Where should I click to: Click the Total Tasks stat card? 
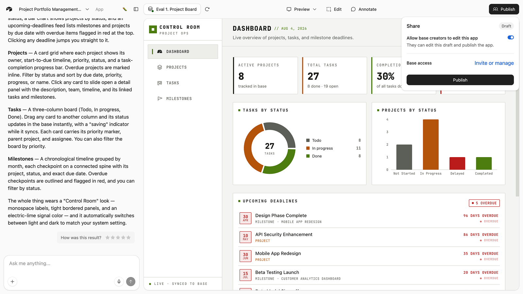click(x=334, y=75)
